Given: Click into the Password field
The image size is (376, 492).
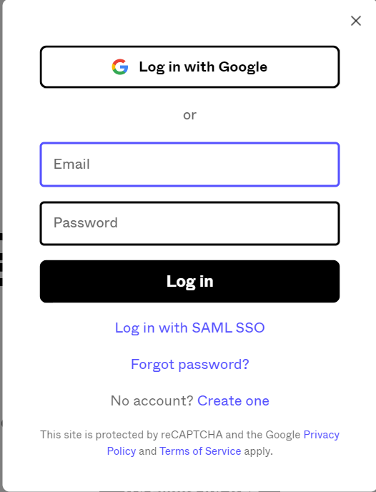Looking at the screenshot, I should (x=189, y=223).
